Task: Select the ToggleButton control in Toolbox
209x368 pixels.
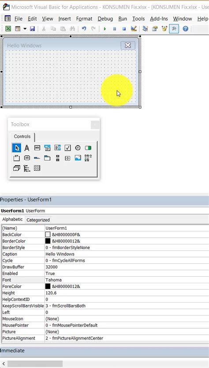Action: 88,148
